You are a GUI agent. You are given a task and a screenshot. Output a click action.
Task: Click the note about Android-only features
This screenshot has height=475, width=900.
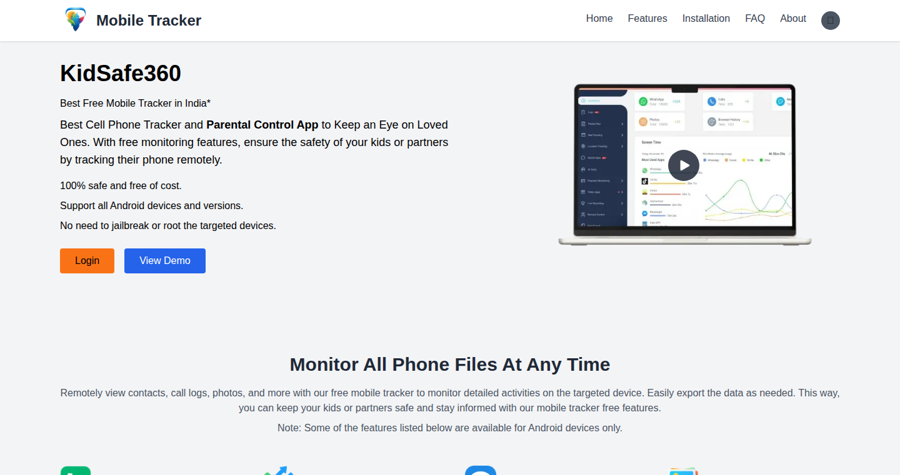pos(450,428)
